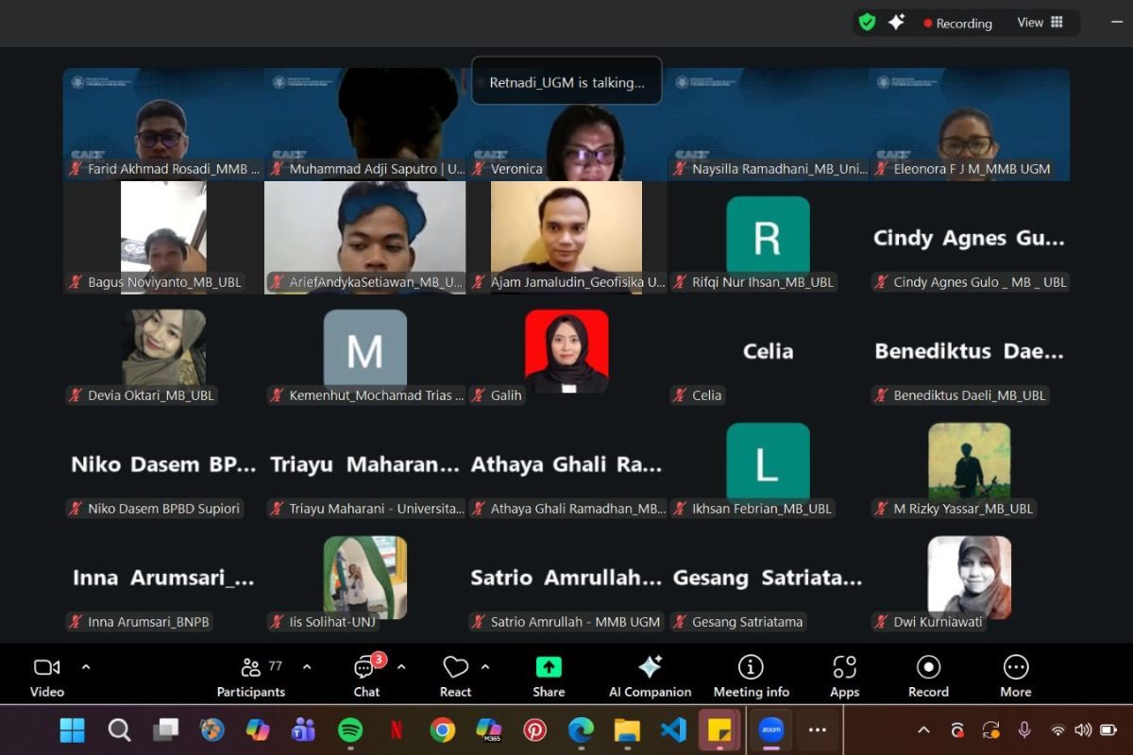Screen dimensions: 1133x755
Task: Open the AI Companion panel
Action: 650,677
